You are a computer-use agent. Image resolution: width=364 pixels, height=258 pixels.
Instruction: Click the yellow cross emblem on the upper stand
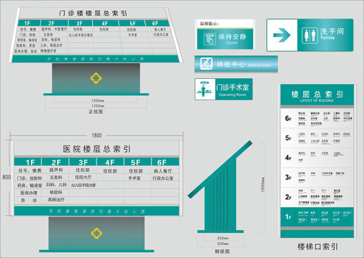(x=96, y=78)
